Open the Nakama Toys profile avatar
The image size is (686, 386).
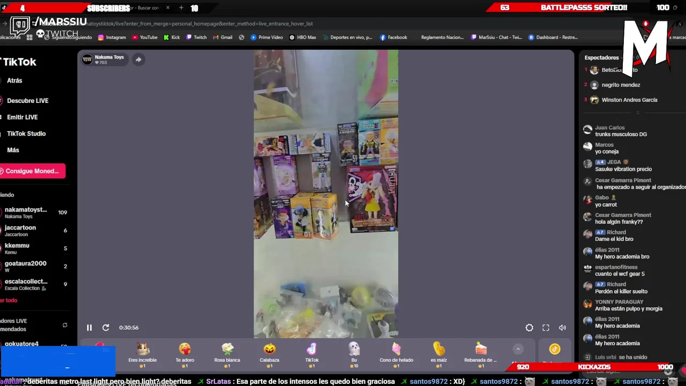click(87, 60)
